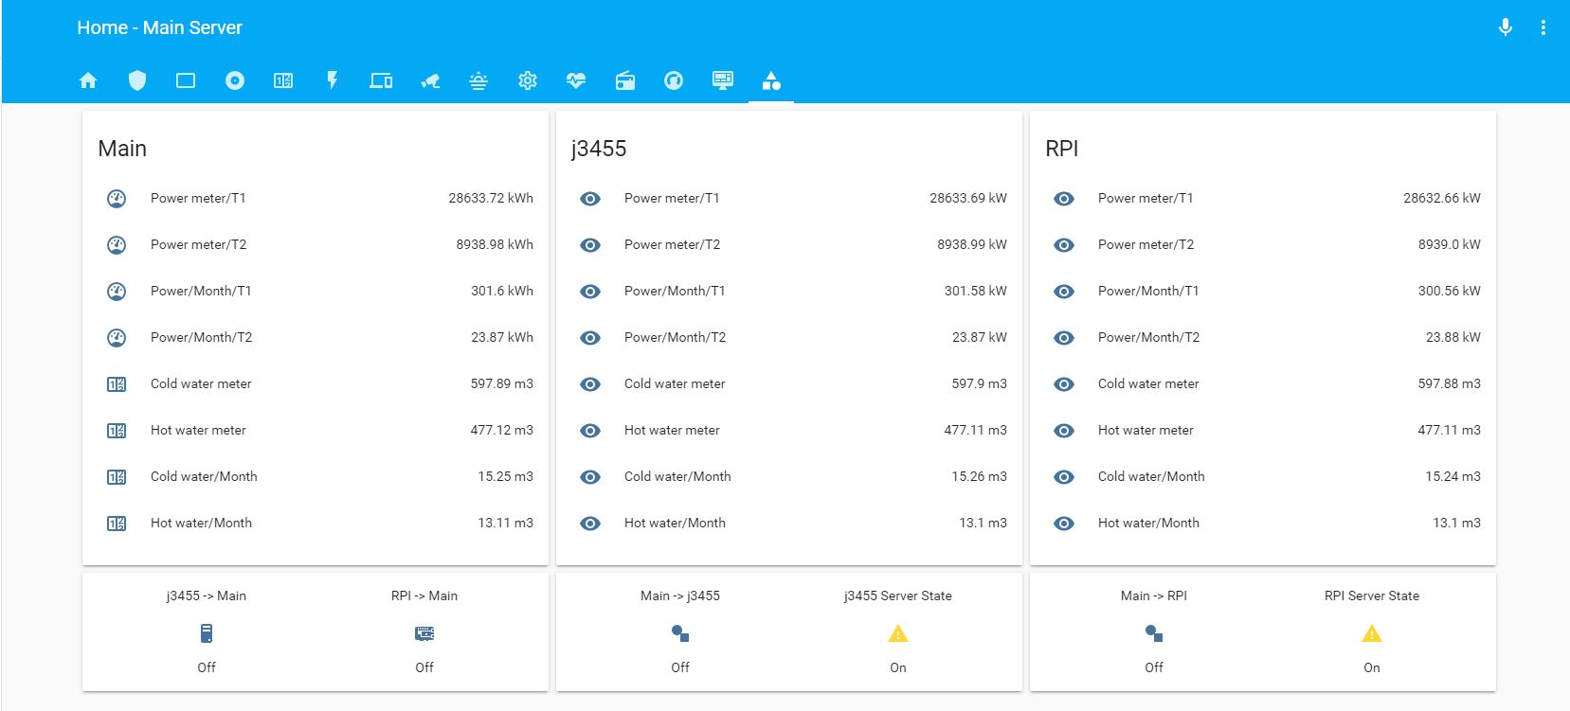Click Off state under j3455 -> Main
The width and height of the screenshot is (1570, 711).
click(207, 667)
